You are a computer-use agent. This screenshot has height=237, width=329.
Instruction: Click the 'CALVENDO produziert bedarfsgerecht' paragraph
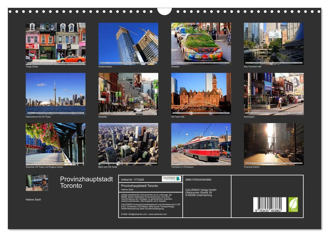coord(151,206)
